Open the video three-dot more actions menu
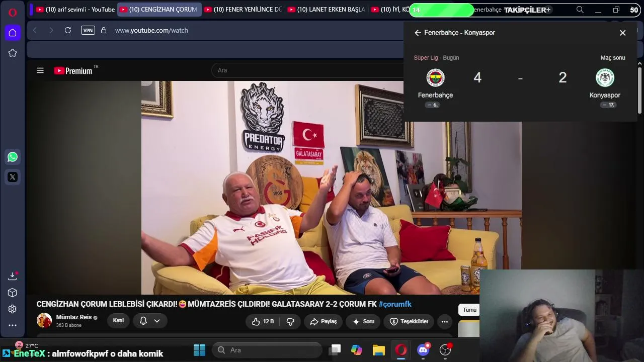The image size is (644, 362). tap(445, 321)
